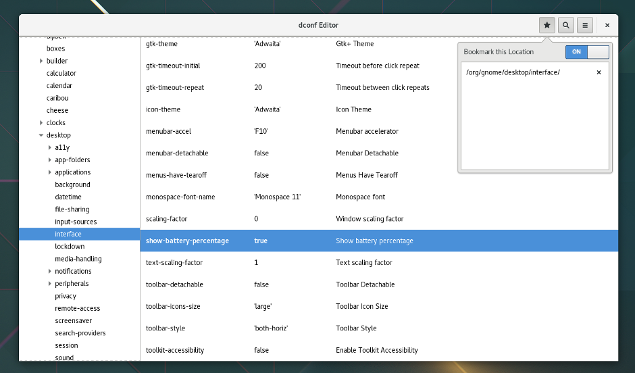Collapse the desktop tree node
Viewport: 635px width, 373px height.
coord(41,135)
